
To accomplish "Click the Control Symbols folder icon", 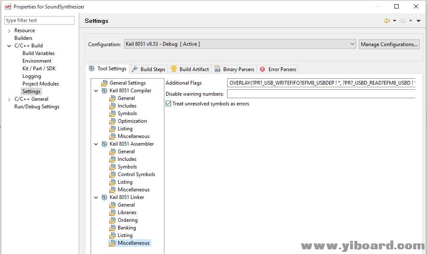I will coord(113,174).
